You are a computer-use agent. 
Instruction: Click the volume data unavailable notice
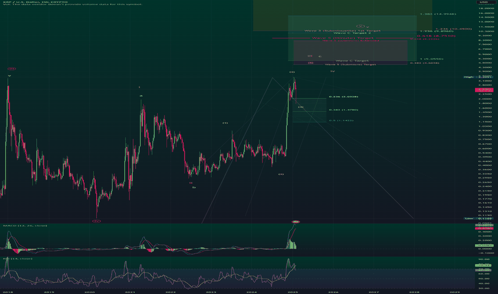(x=73, y=4)
